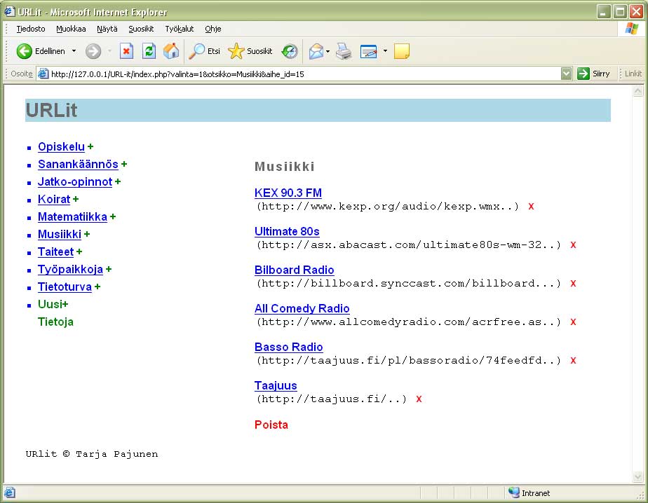Delete the Bilboard Radio entry with red x

point(573,284)
